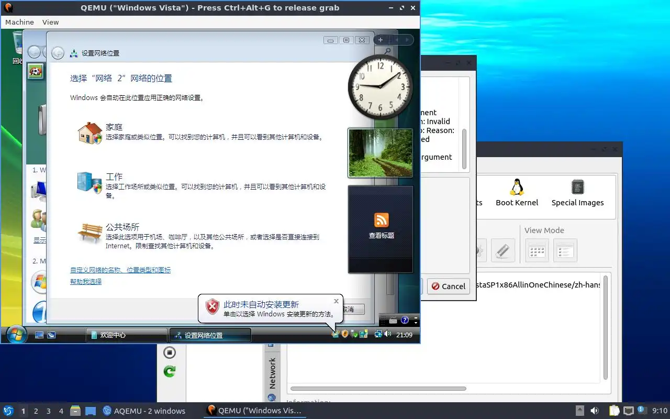
Task: Click the RSS feed headlines gadget icon
Action: 381,219
